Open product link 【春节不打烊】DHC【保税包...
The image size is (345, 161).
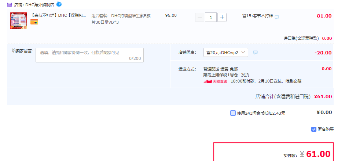tap(58, 16)
